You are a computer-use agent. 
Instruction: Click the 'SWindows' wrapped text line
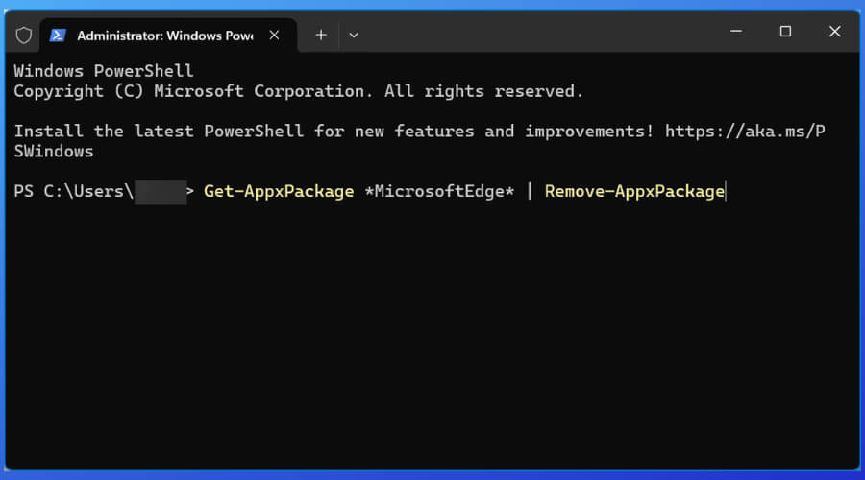tap(54, 152)
